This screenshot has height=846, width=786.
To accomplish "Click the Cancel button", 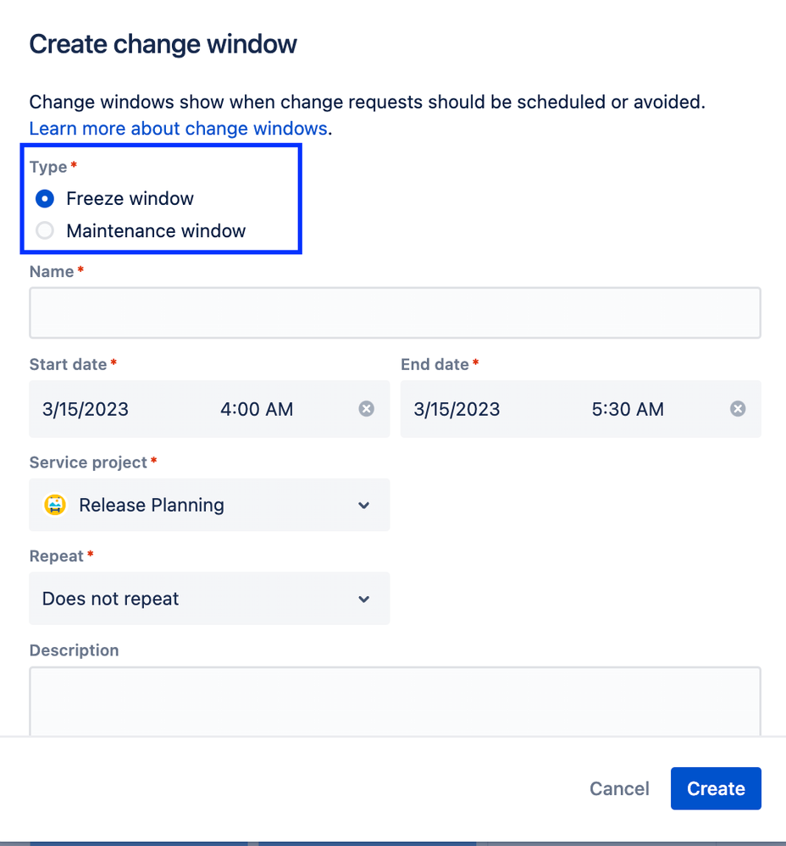I will [619, 788].
